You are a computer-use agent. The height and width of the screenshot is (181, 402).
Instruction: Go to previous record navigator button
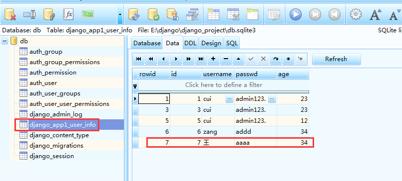pyautogui.click(x=164, y=59)
